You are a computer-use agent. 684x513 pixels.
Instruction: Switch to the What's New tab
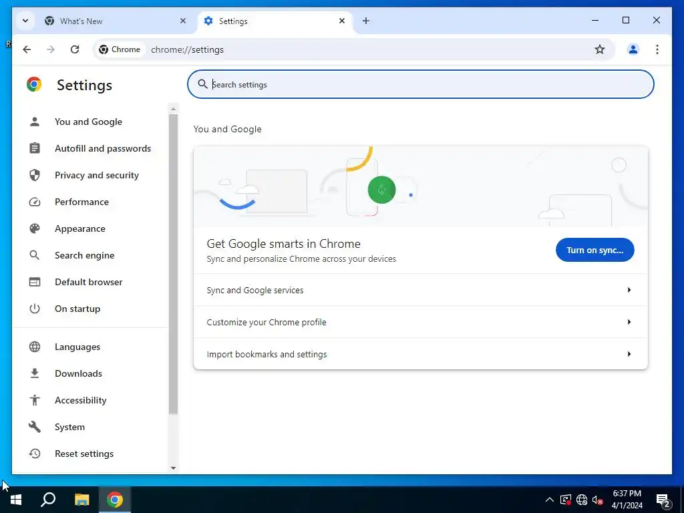point(116,21)
